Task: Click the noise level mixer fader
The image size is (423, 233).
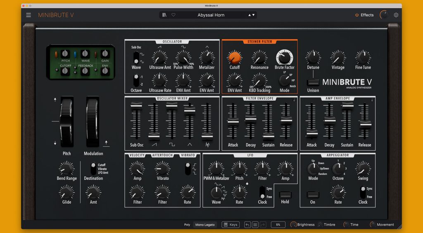Action: click(x=207, y=137)
